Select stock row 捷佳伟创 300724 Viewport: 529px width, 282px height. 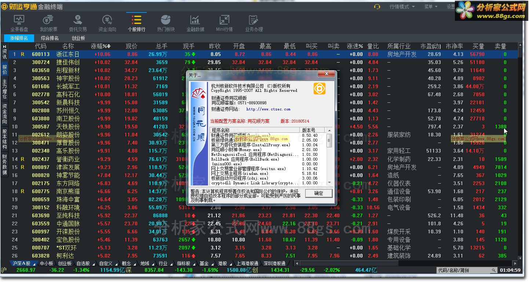pos(263,62)
